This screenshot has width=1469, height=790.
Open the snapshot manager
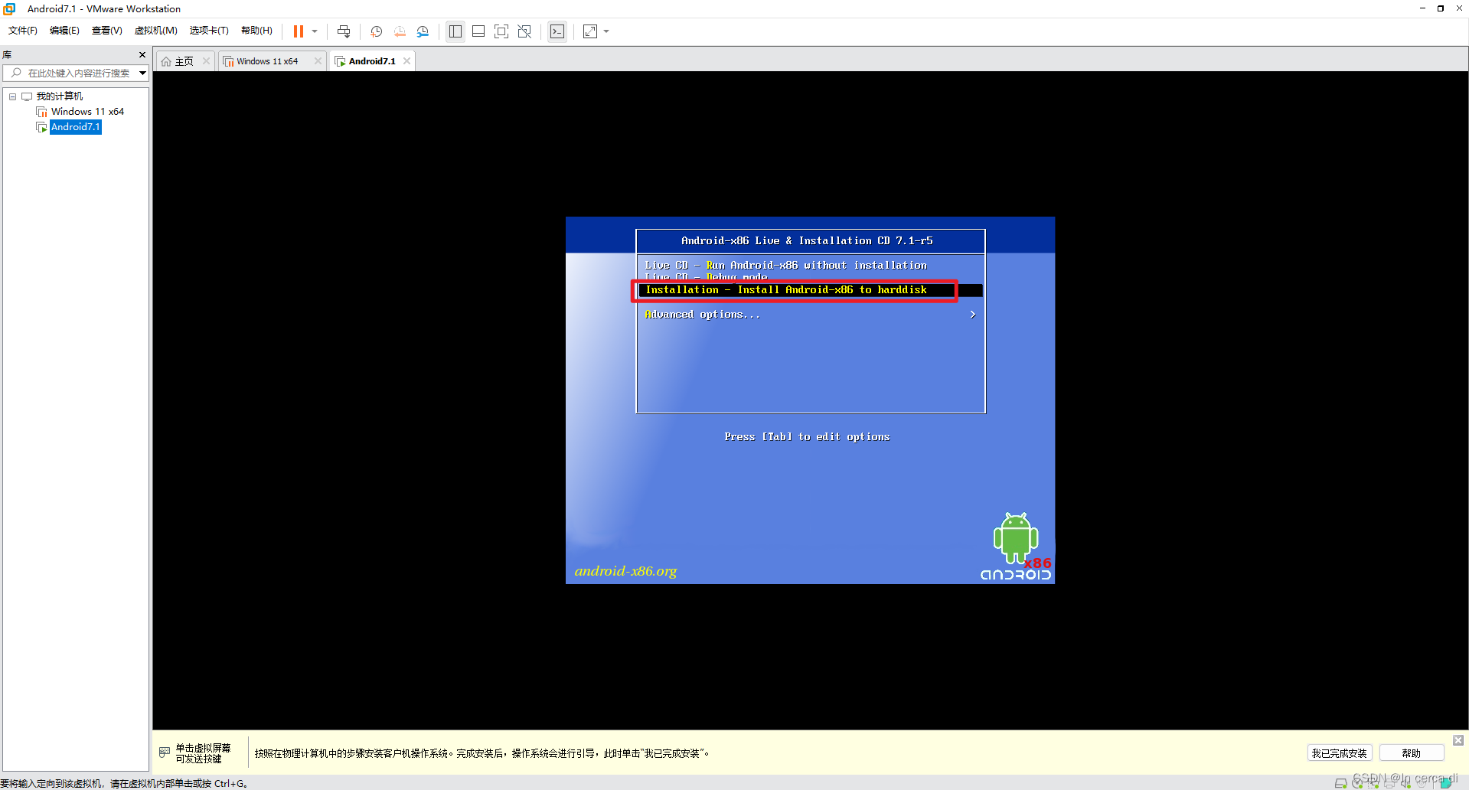point(423,31)
